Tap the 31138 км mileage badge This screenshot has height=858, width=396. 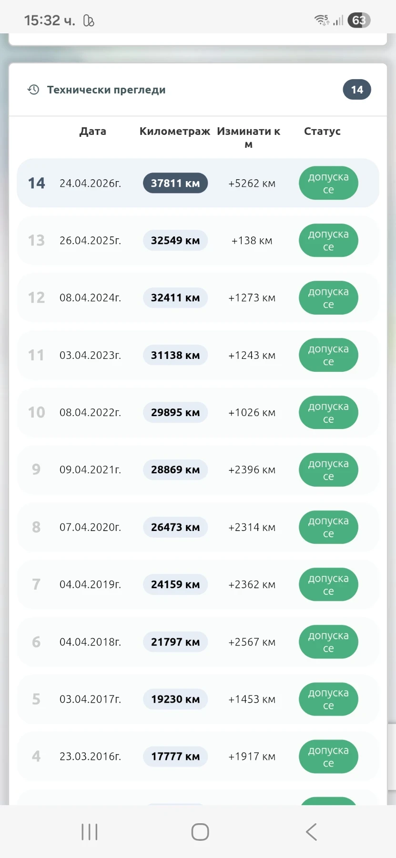175,355
